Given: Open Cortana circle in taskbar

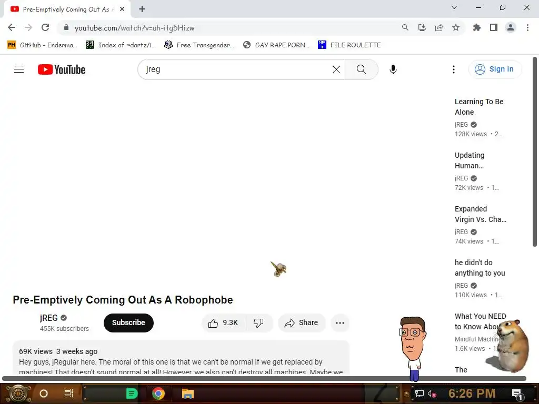Looking at the screenshot, I should click(43, 393).
